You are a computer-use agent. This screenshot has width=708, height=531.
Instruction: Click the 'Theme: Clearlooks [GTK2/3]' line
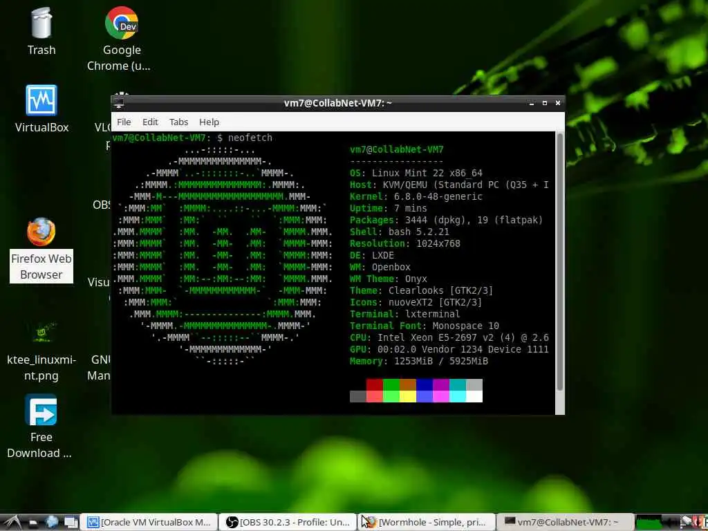tap(421, 290)
